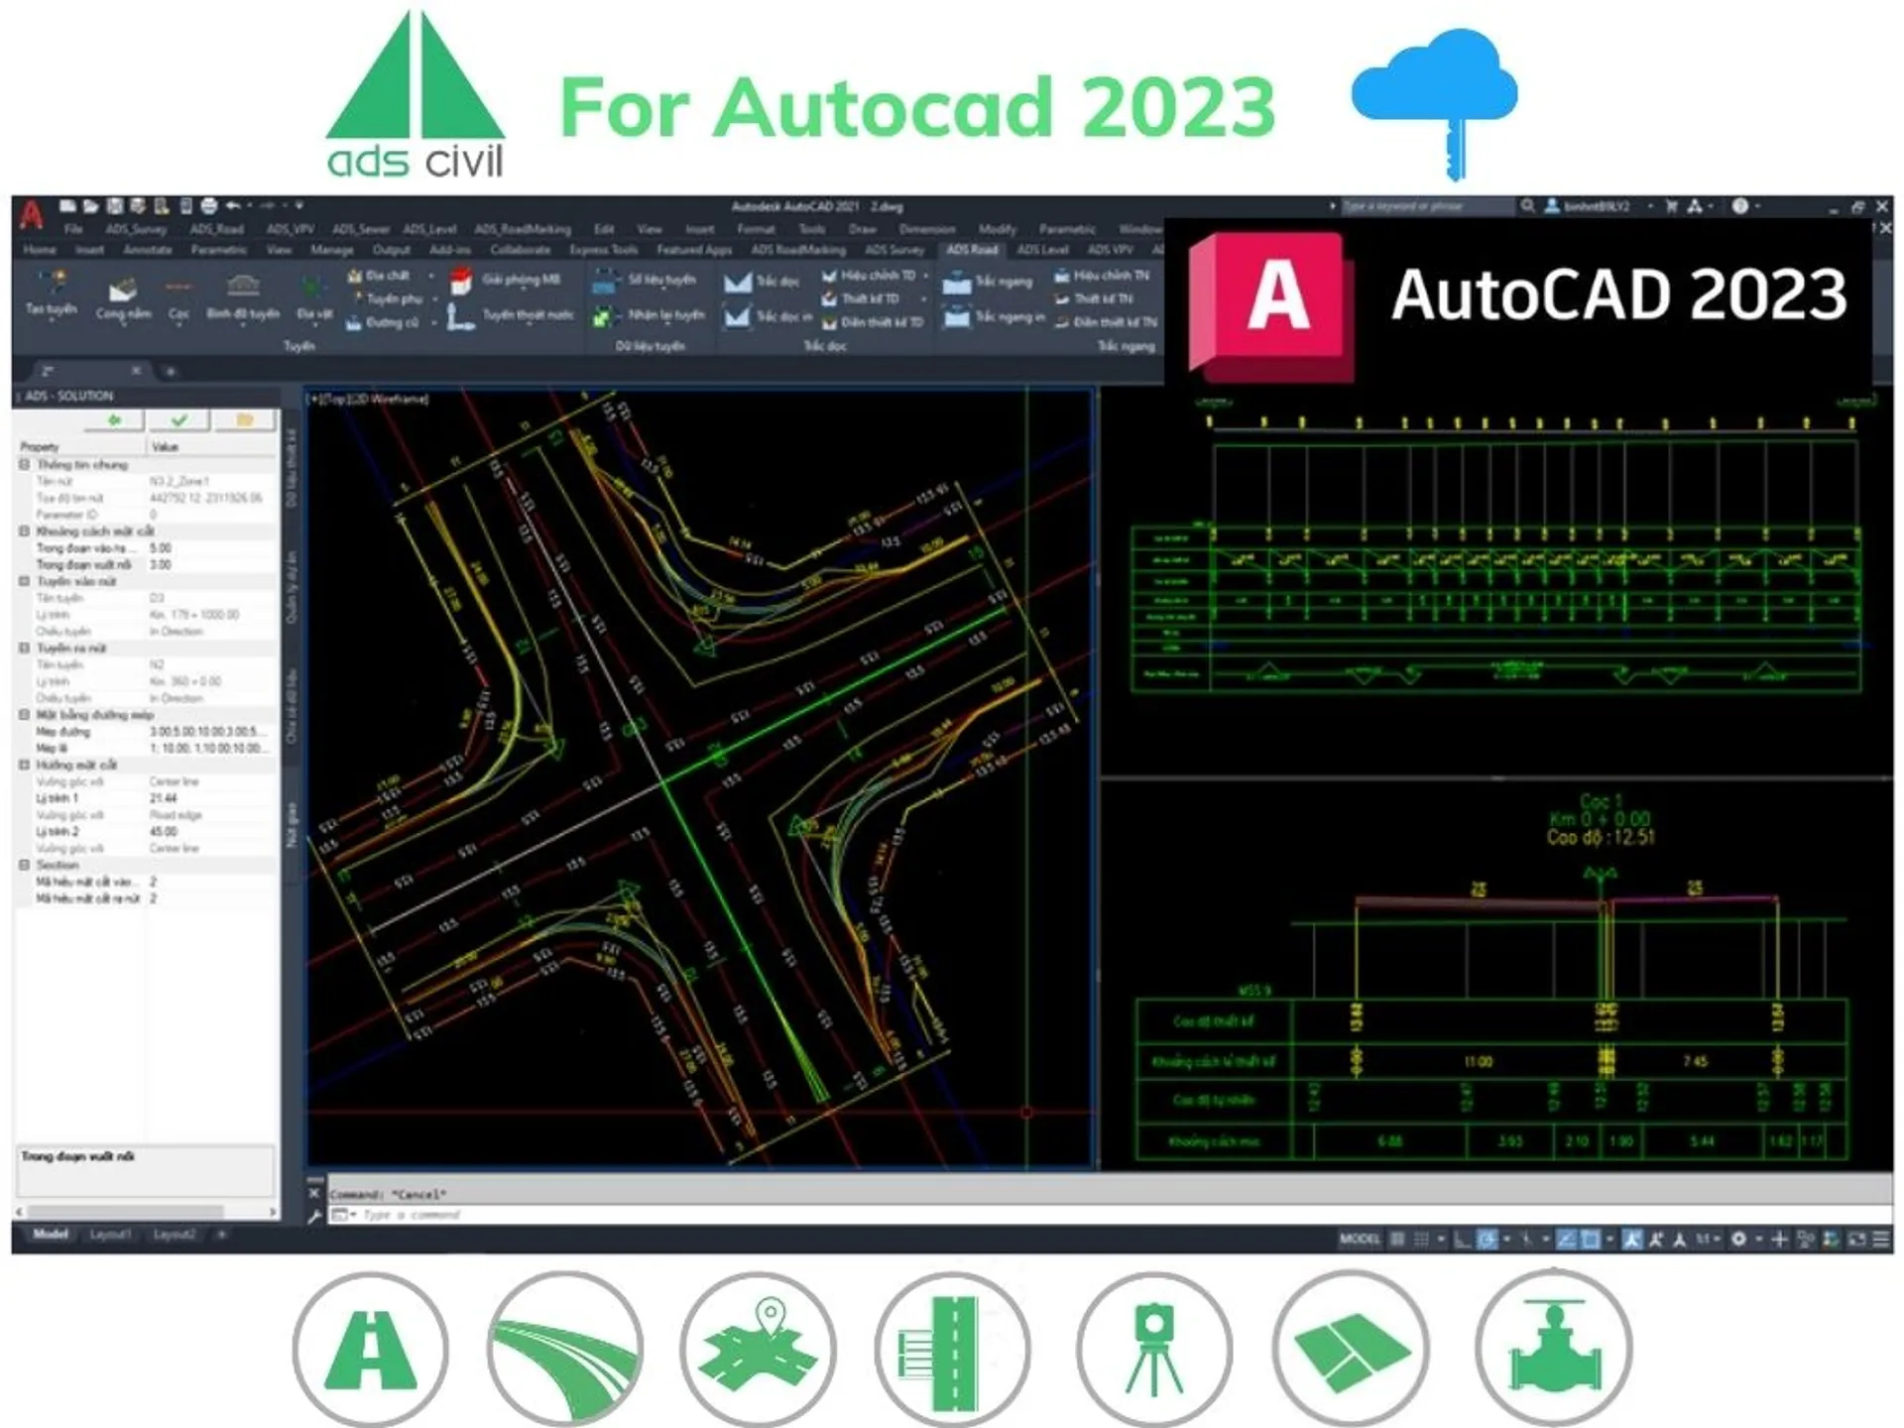1904x1428 pixels.
Task: Click the Trac ngang cross-section tool
Action: tap(987, 282)
